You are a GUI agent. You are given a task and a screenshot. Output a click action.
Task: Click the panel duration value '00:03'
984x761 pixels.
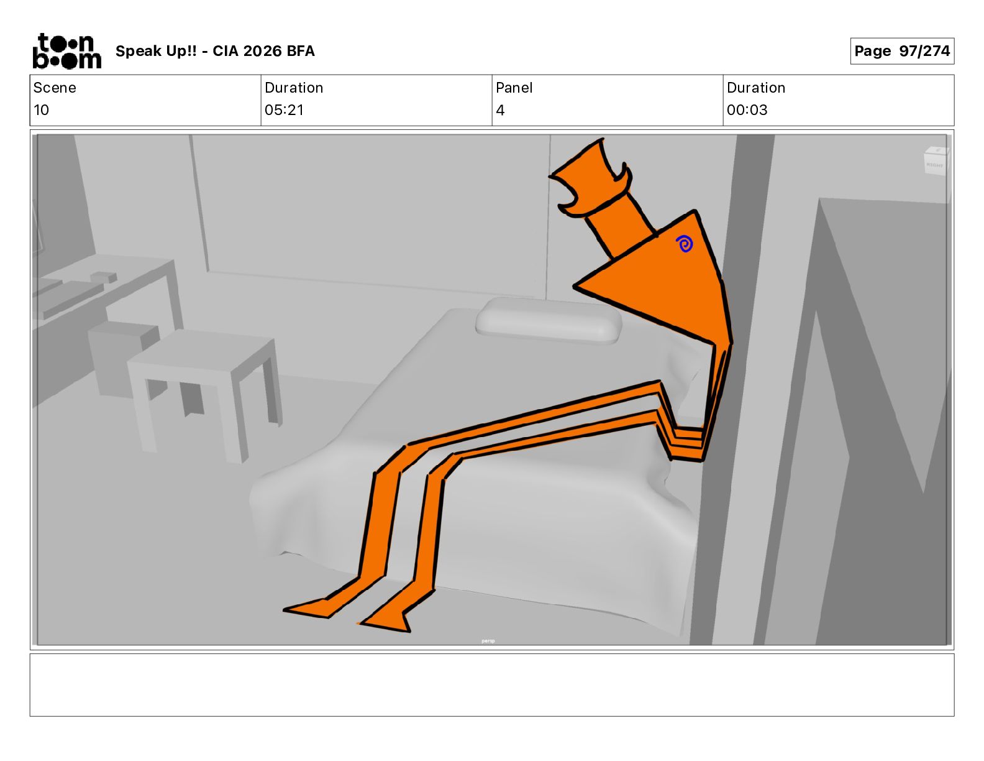point(747,110)
